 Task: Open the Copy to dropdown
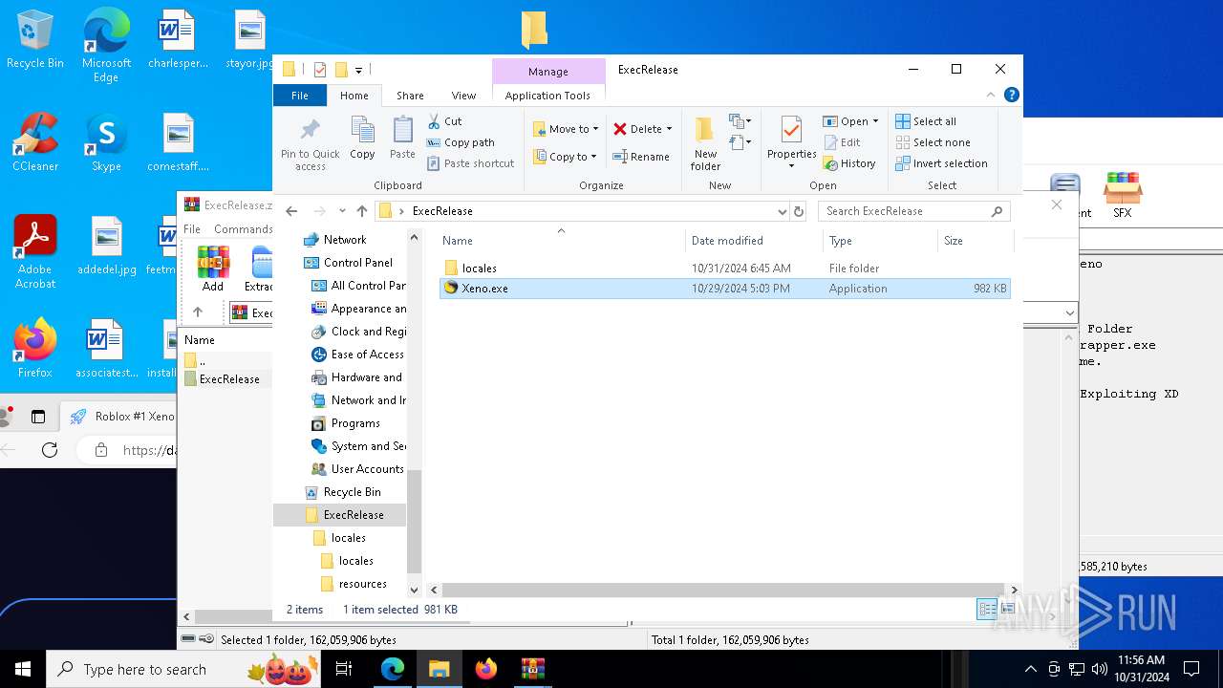click(x=565, y=157)
